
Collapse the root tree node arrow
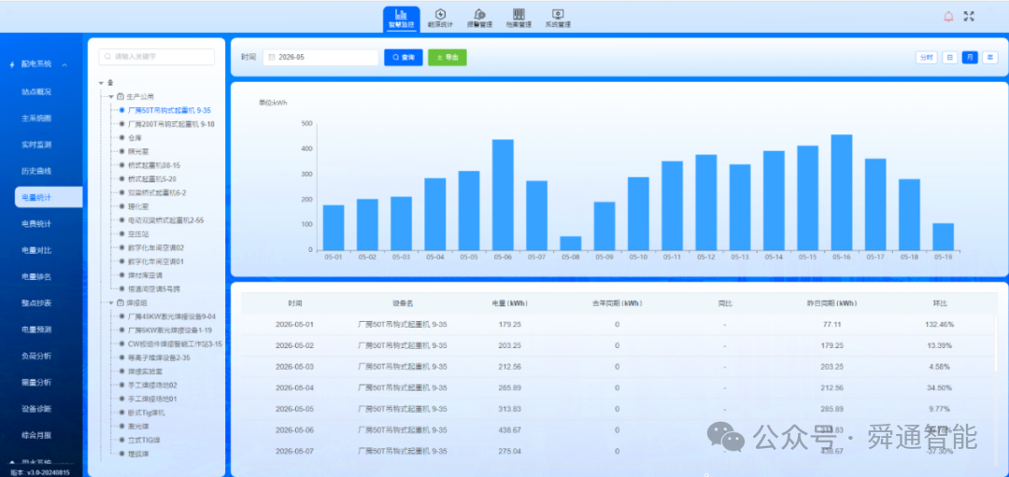tap(101, 83)
